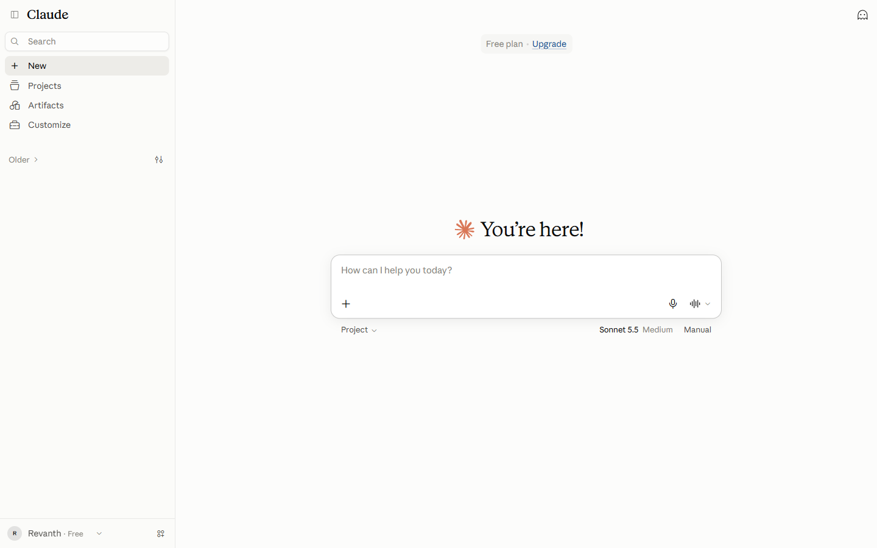
Task: Click the orange Claude starburst logo
Action: pyautogui.click(x=465, y=230)
